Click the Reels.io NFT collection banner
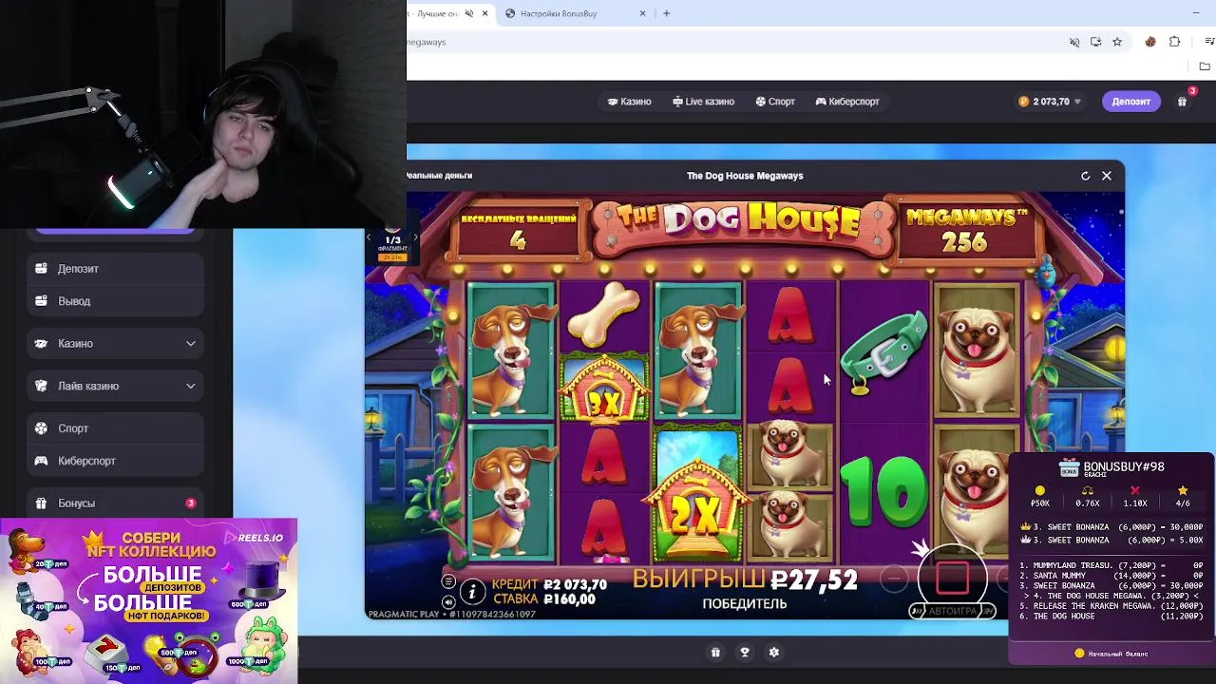 pyautogui.click(x=149, y=600)
